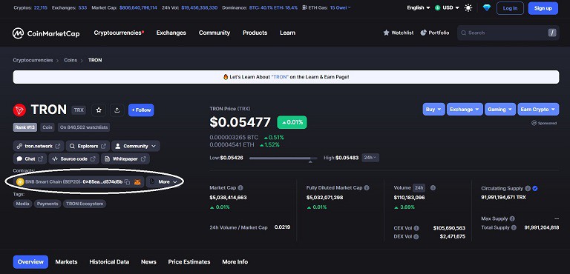
Task: Click the TRON red logo icon
Action: pyautogui.click(x=19, y=110)
